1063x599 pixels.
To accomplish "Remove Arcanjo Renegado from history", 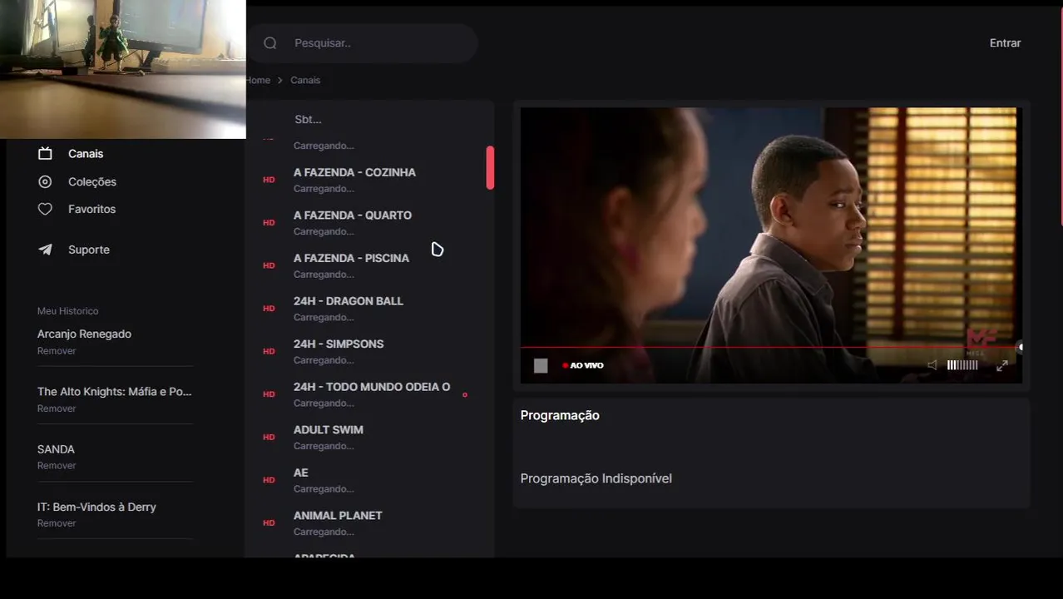I will 57,351.
